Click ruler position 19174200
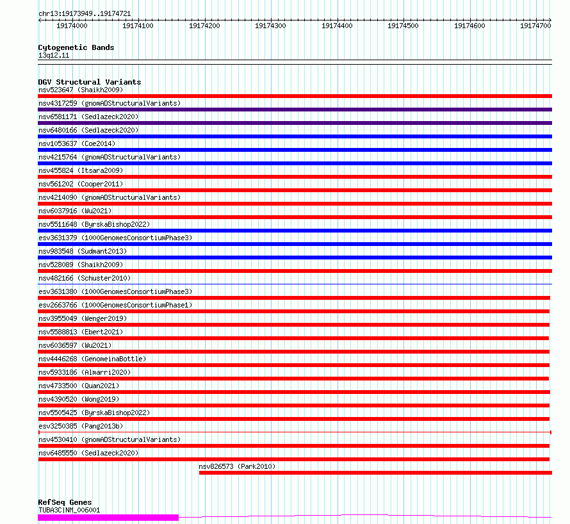Viewport: 570px width, 524px height. pyautogui.click(x=204, y=26)
